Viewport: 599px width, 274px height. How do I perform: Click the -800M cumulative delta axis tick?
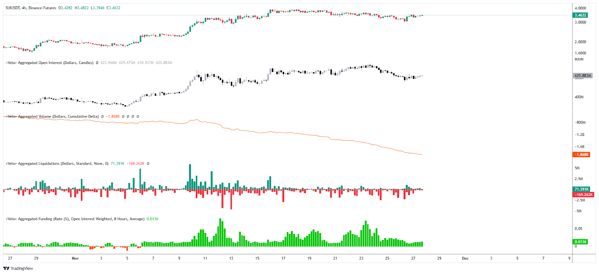[x=580, y=123]
